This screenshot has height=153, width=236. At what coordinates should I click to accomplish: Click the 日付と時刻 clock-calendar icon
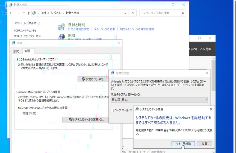[x=61, y=27]
